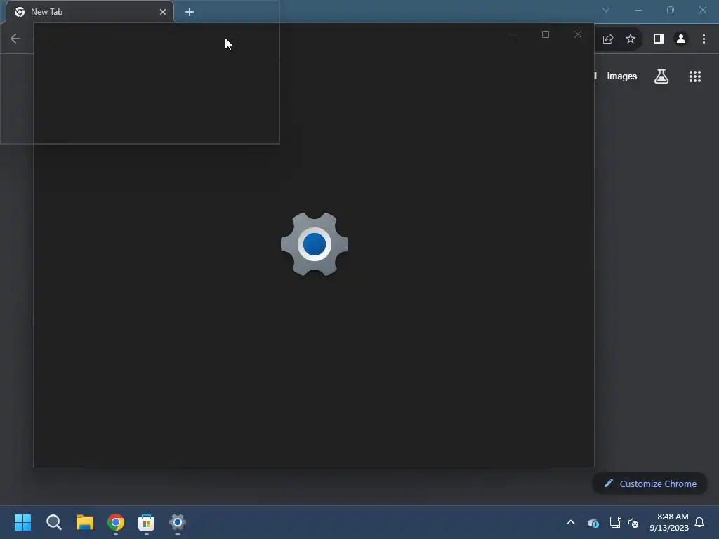Open Chrome profile menu
The height and width of the screenshot is (539, 719).
(681, 39)
